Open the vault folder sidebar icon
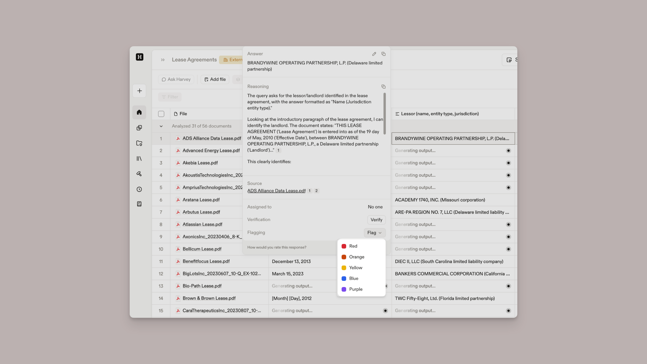The height and width of the screenshot is (364, 647). (139, 143)
